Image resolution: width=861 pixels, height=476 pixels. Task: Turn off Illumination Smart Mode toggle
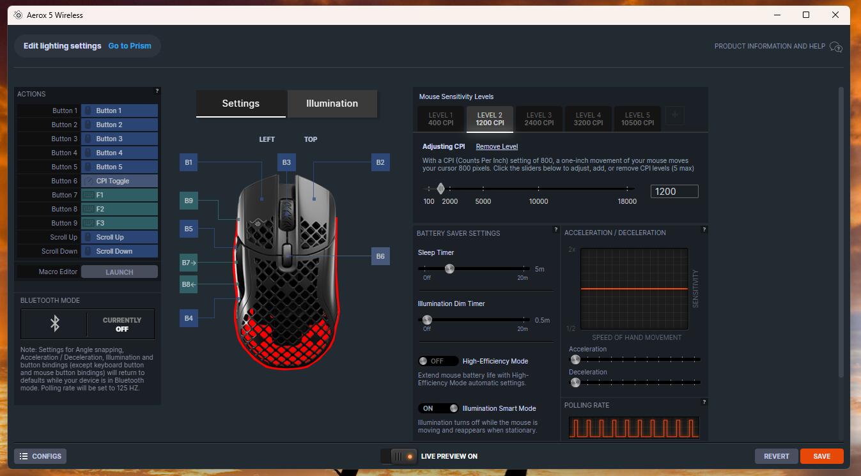tap(438, 408)
